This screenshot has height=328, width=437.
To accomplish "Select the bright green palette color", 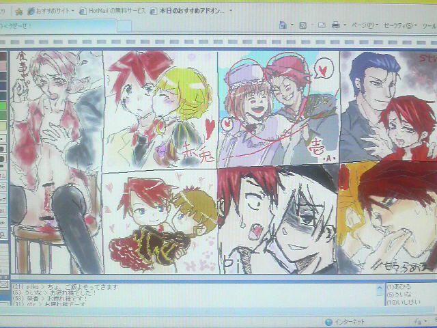I will point(3,107).
